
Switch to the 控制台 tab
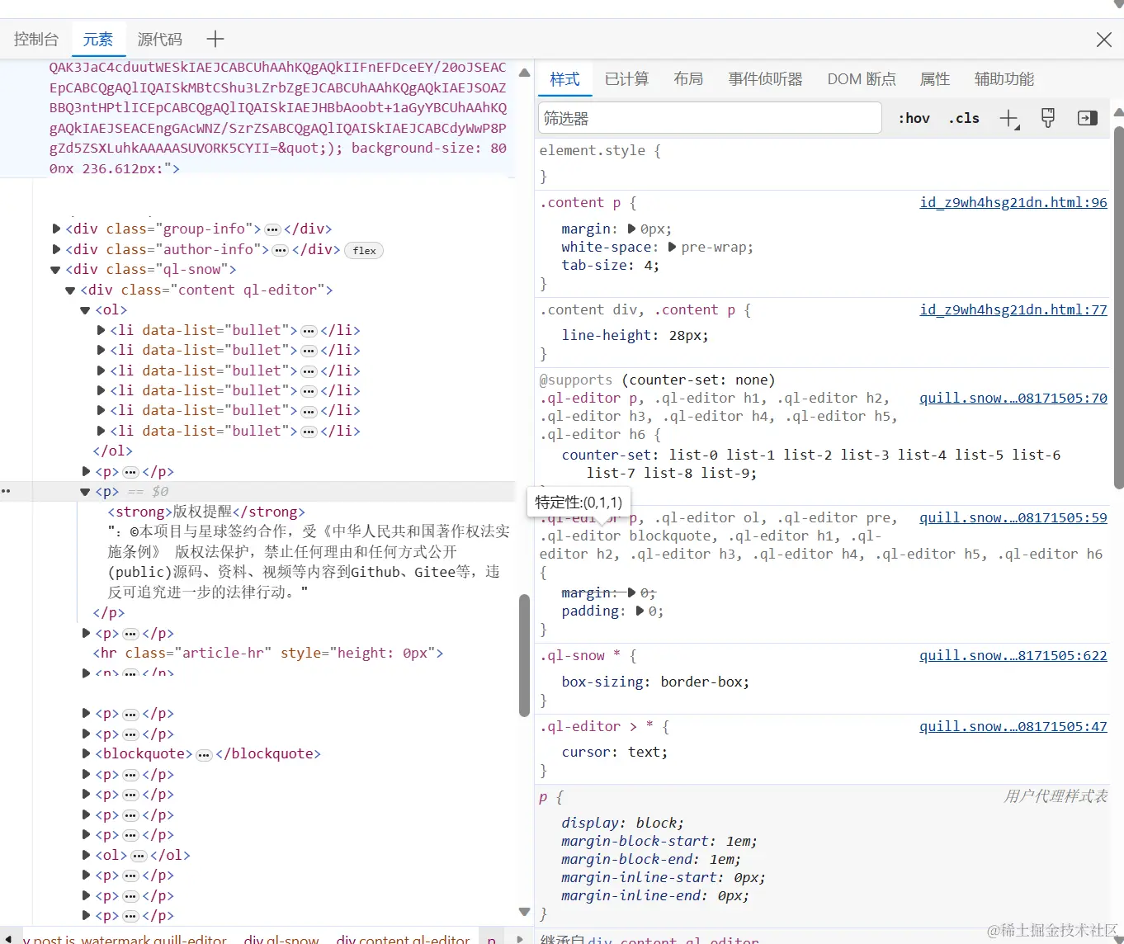(36, 39)
